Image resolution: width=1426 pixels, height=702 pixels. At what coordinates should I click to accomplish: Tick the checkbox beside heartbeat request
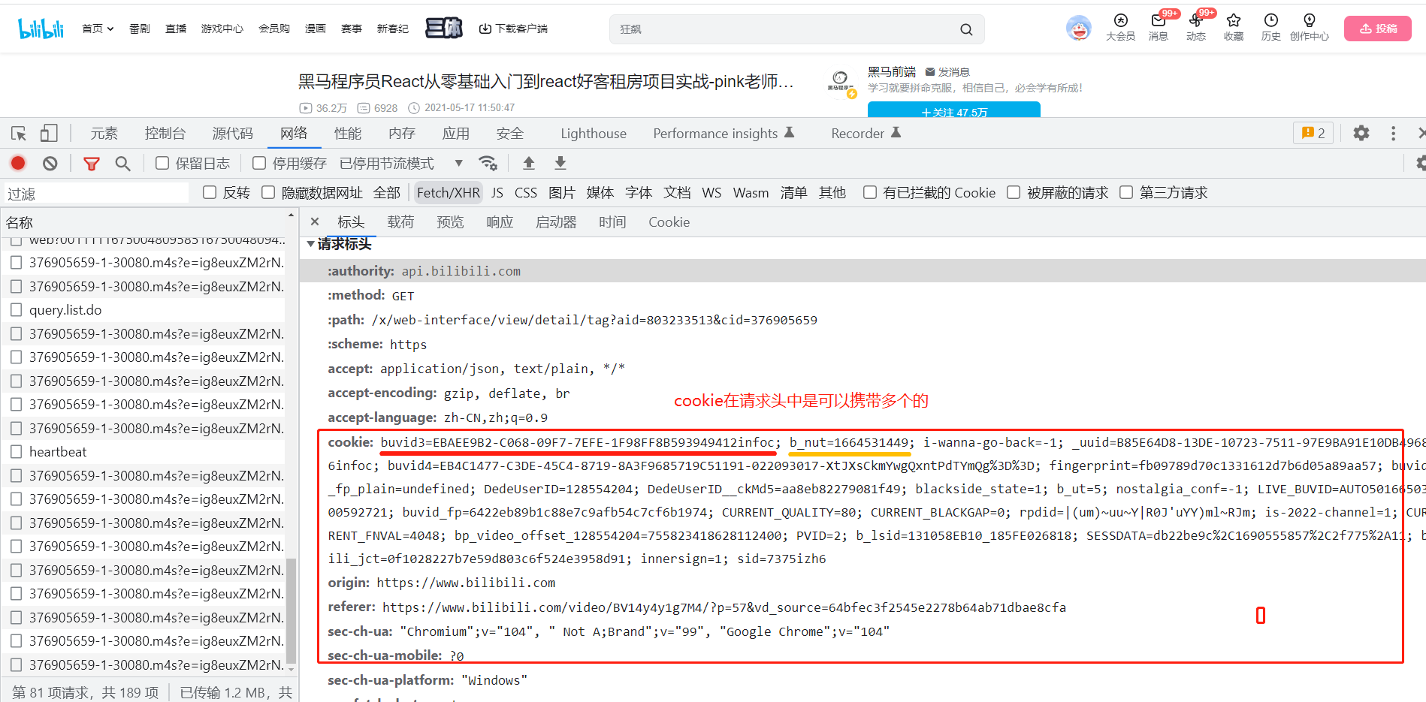click(16, 451)
